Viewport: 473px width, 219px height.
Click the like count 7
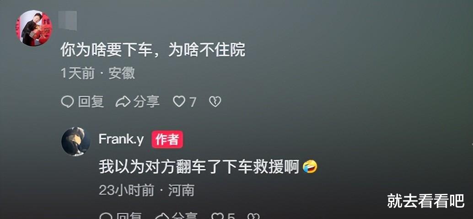(193, 102)
